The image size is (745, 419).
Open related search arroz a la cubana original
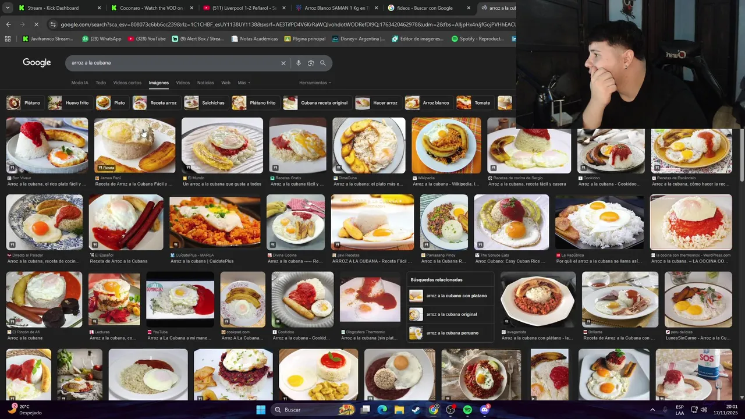coord(450,314)
